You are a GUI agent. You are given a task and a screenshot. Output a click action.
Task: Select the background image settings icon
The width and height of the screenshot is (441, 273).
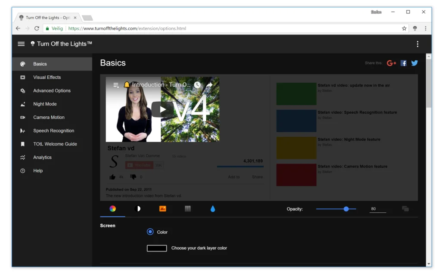(163, 209)
